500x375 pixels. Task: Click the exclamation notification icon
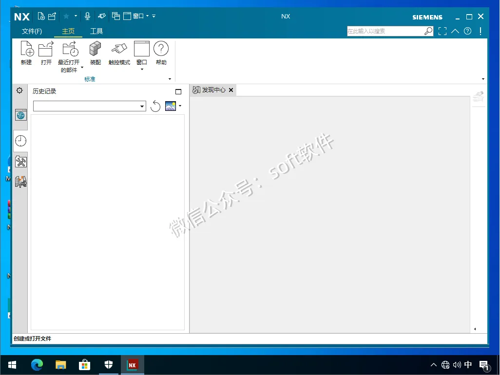(480, 31)
